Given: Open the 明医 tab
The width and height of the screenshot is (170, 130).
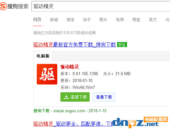Looking at the screenshot, I should 136,20.
